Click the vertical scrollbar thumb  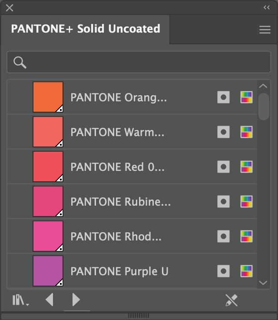[x=263, y=106]
